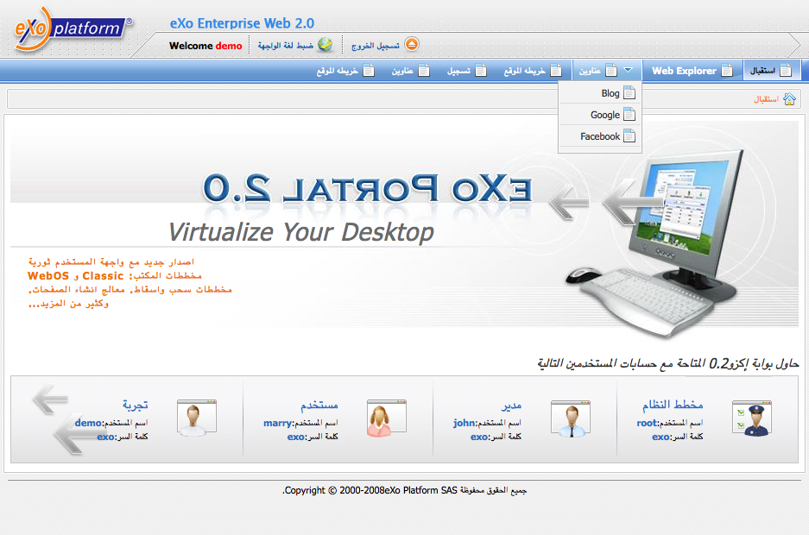Click the globe icon for interface language
809x535 pixels.
coord(325,45)
